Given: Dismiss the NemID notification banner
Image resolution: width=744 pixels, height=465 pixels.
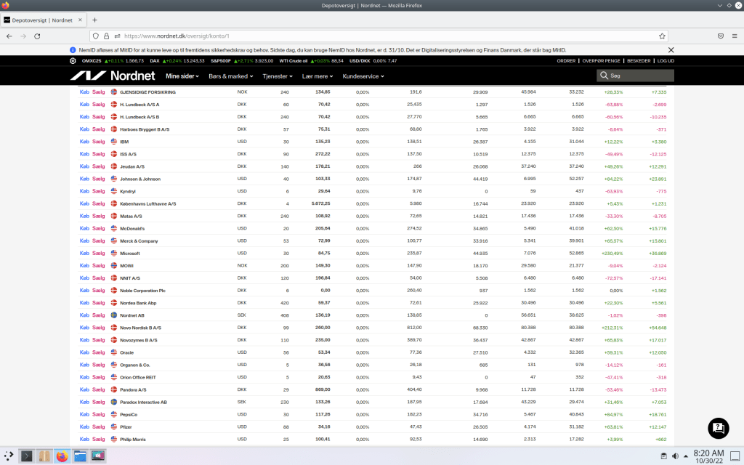Looking at the screenshot, I should point(671,50).
